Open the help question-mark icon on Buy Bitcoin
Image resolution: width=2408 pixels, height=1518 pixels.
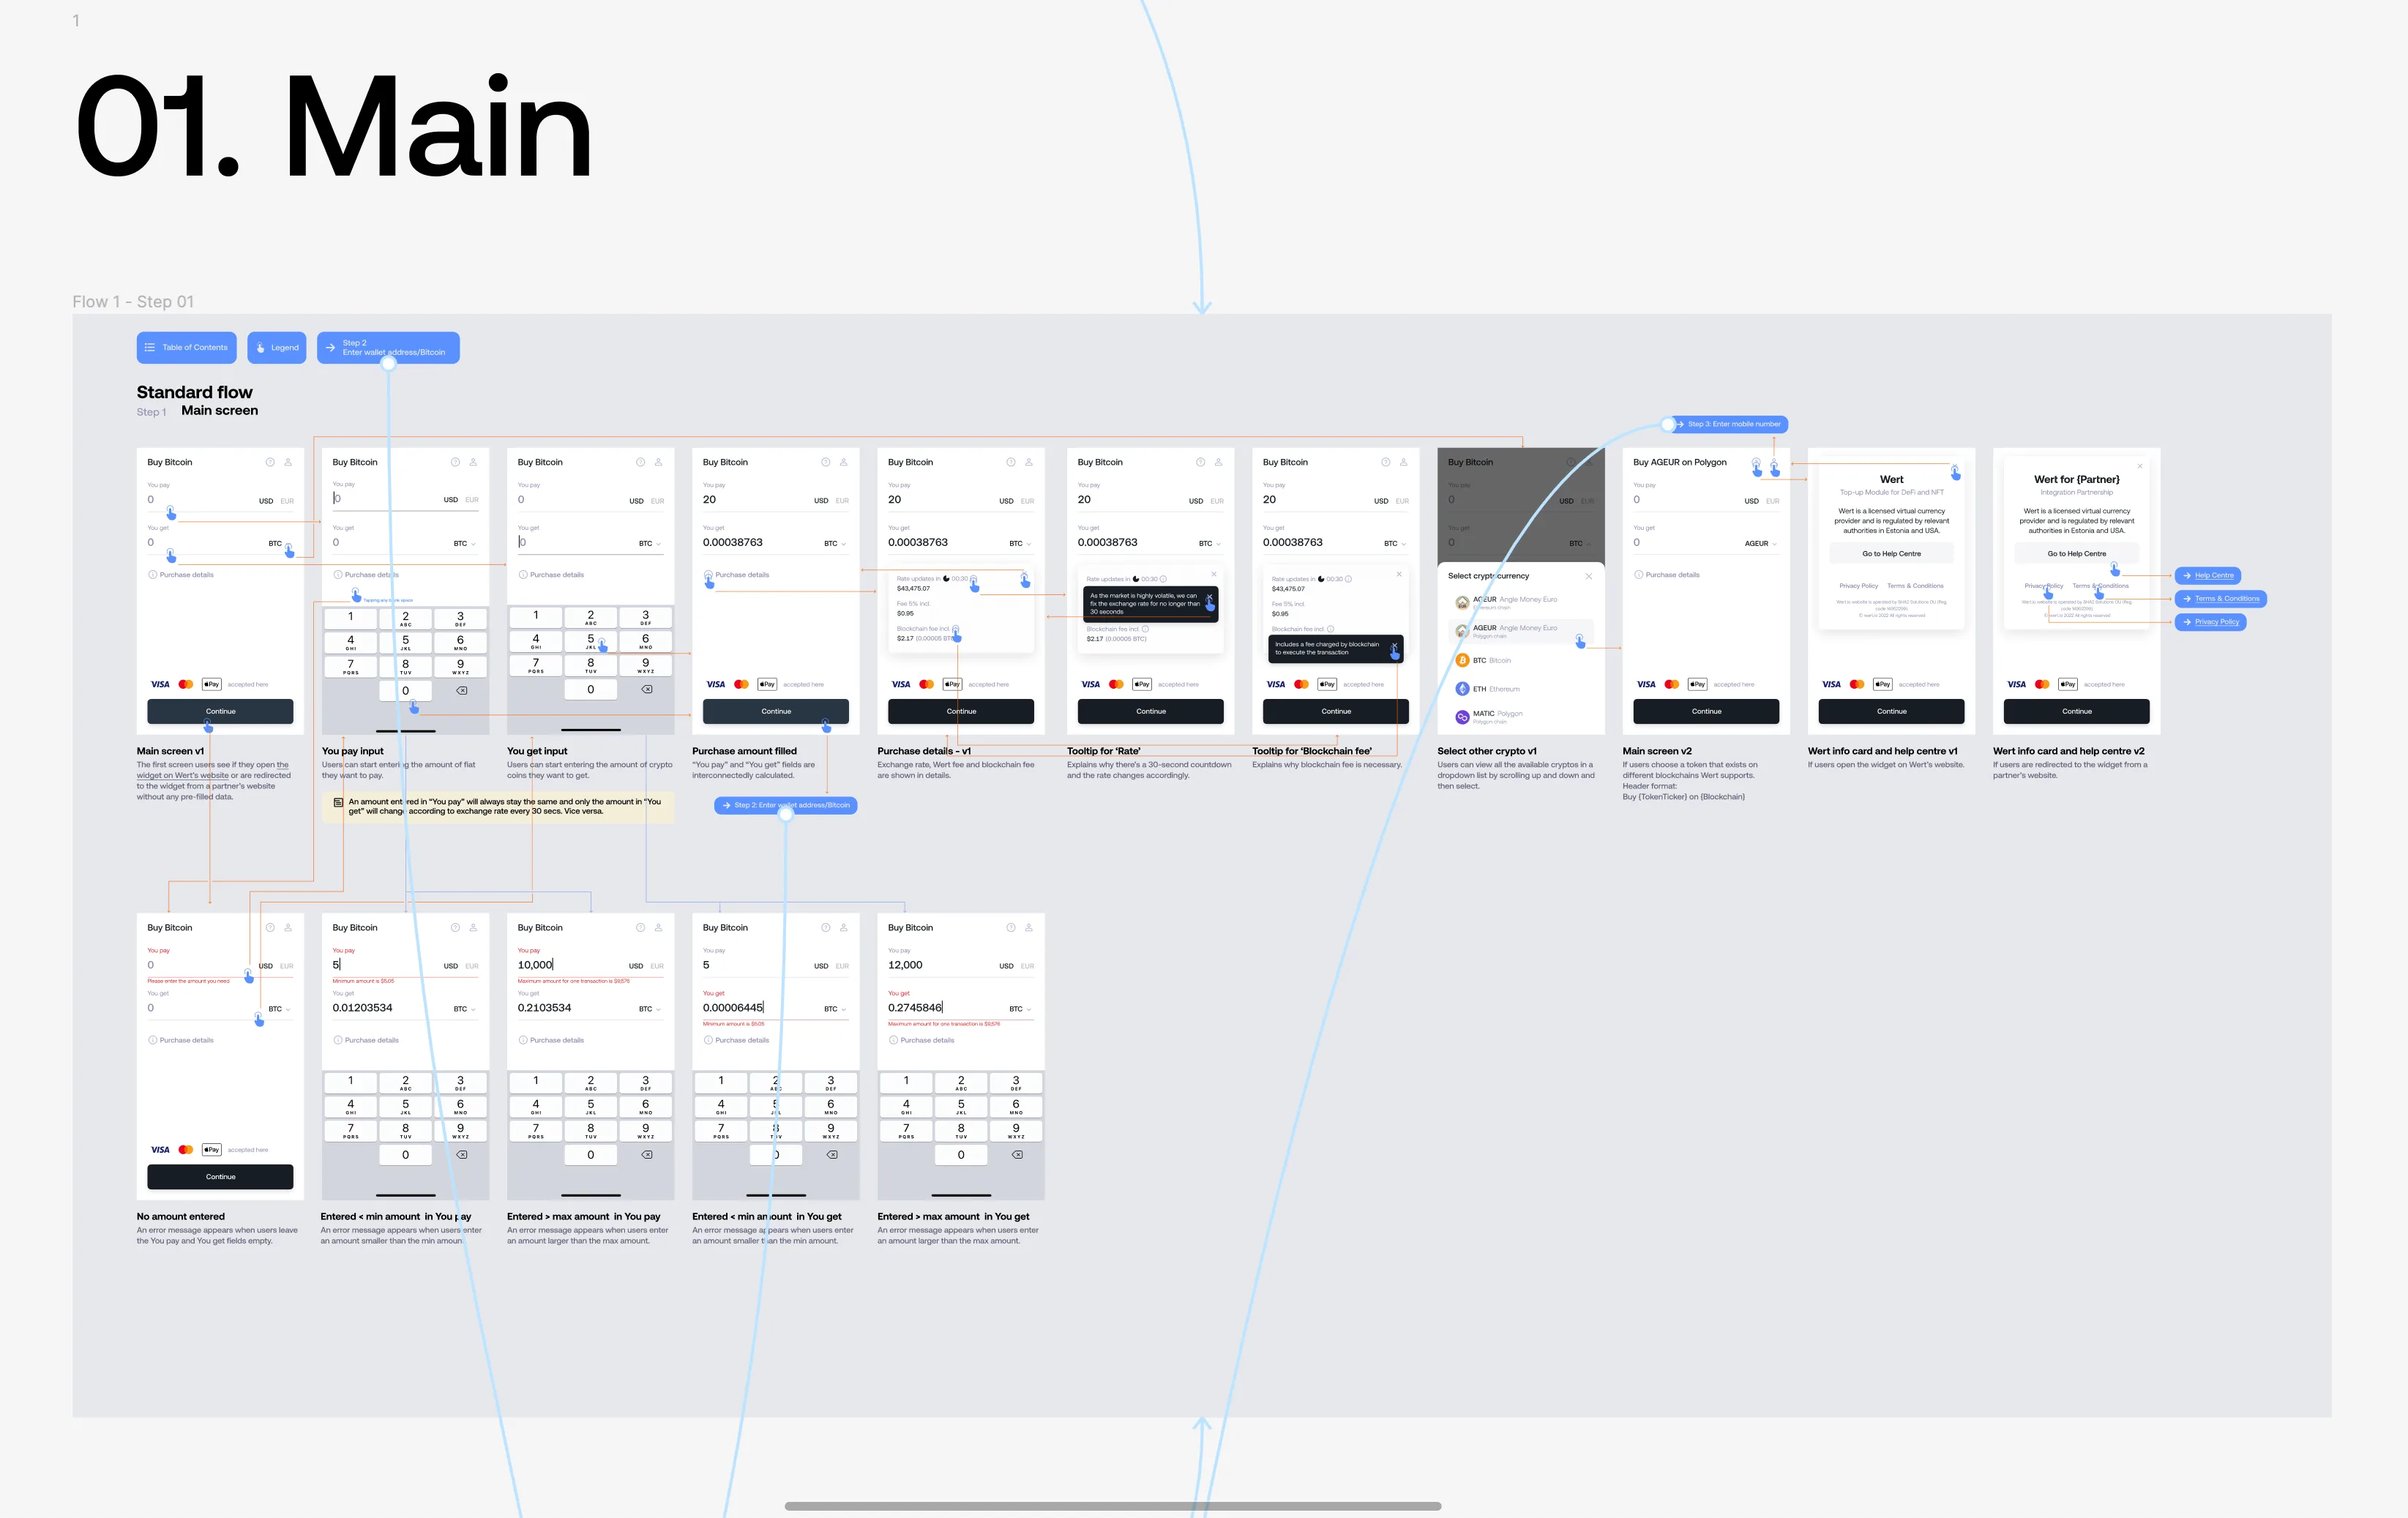pyautogui.click(x=270, y=461)
